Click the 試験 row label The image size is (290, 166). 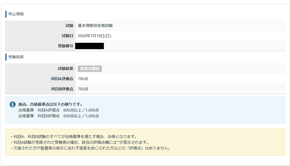[69, 26]
